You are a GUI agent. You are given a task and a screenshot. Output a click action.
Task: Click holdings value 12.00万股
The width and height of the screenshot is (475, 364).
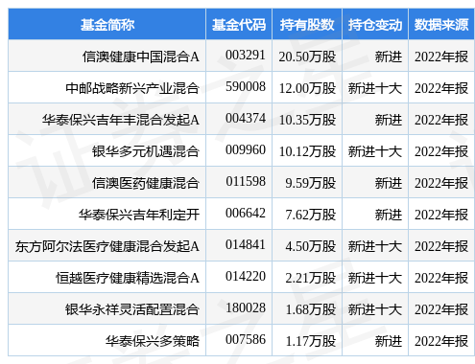point(307,88)
